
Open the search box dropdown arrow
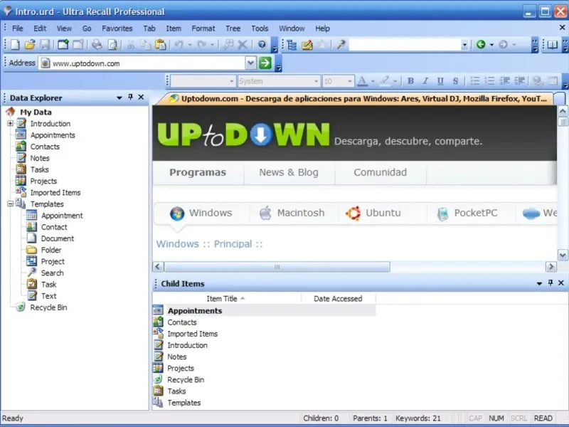point(464,45)
